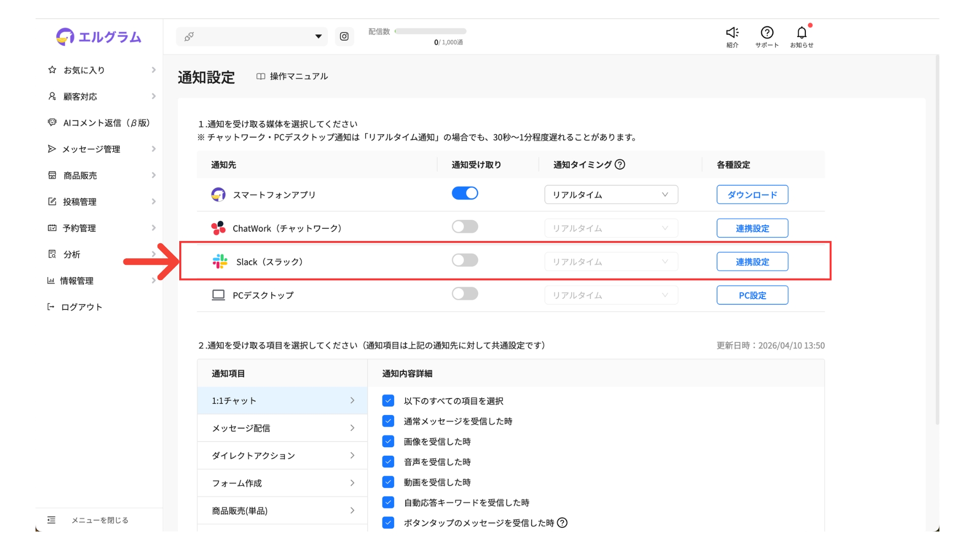Click the AIコメント返信 icon
This screenshot has height=548, width=975.
(x=52, y=122)
